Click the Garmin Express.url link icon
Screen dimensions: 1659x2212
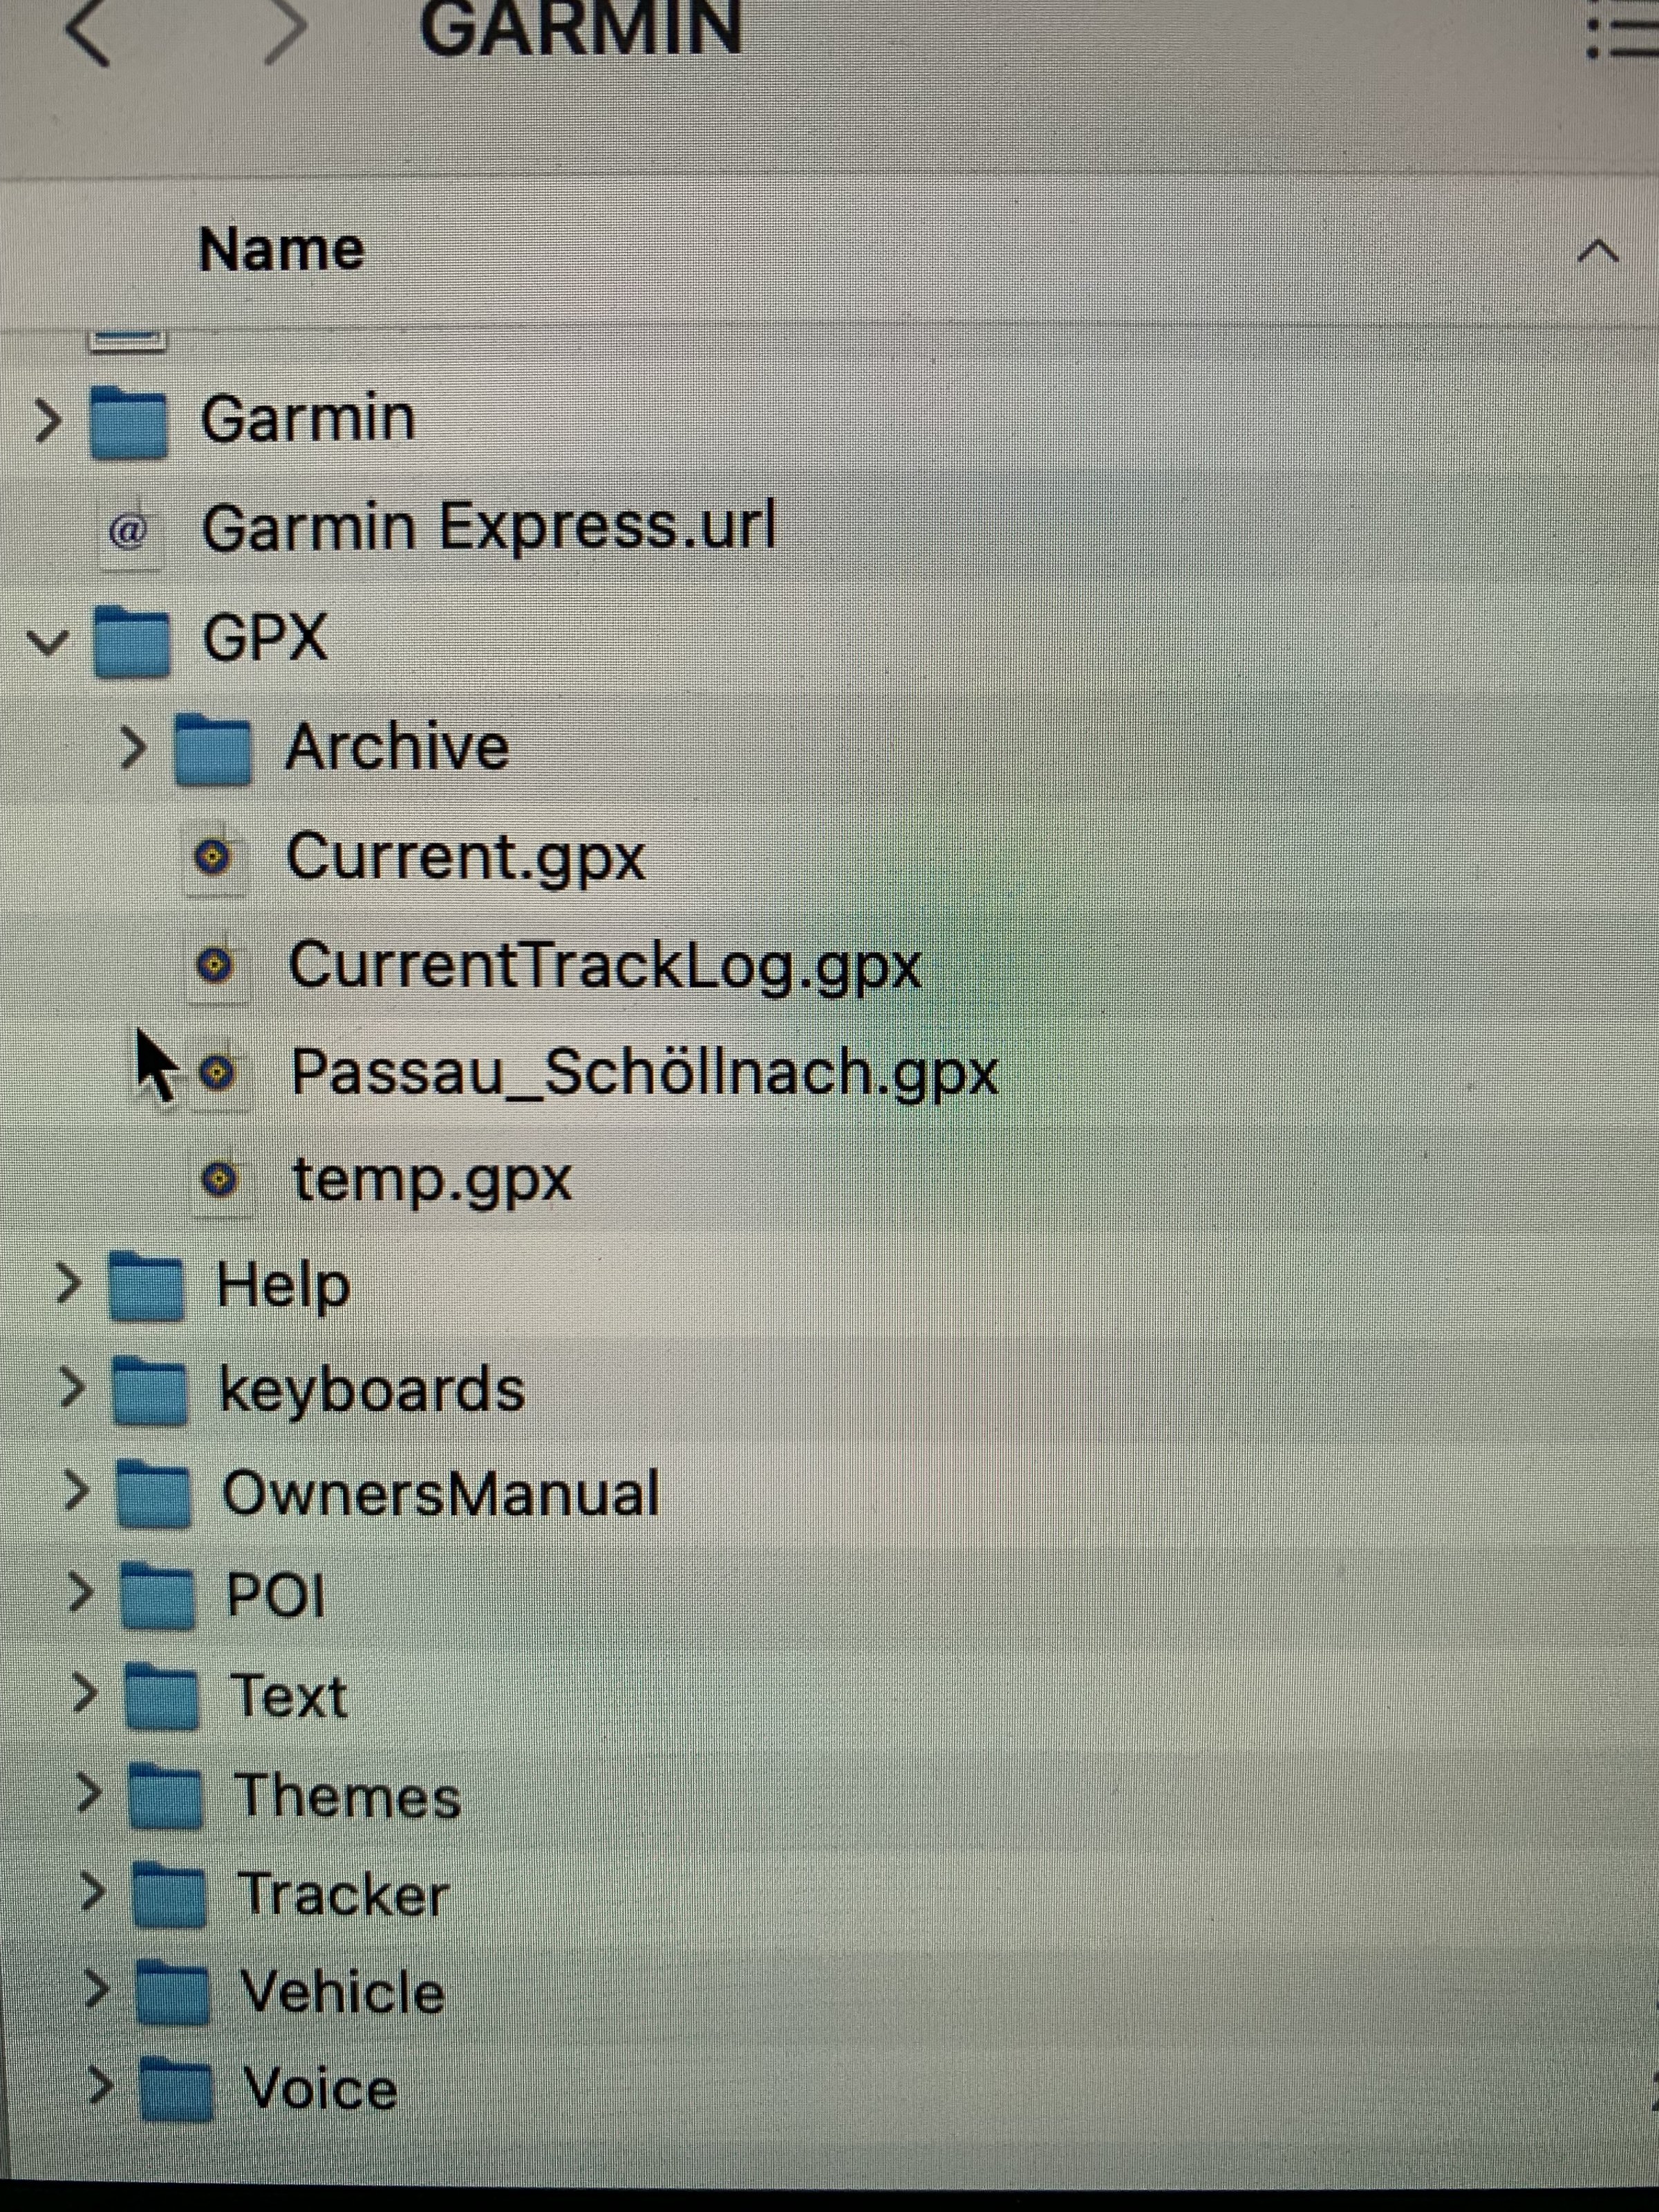pyautogui.click(x=128, y=531)
